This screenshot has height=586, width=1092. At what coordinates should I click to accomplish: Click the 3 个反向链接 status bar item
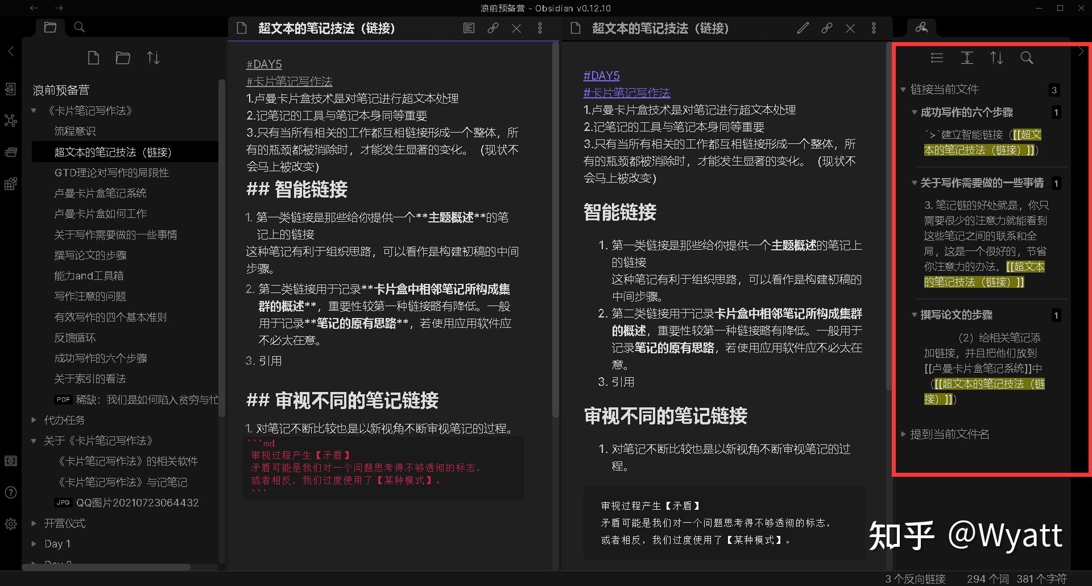(x=915, y=579)
